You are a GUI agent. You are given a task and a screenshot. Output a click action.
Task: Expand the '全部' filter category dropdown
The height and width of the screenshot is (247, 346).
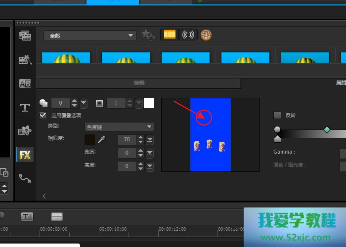89,36
